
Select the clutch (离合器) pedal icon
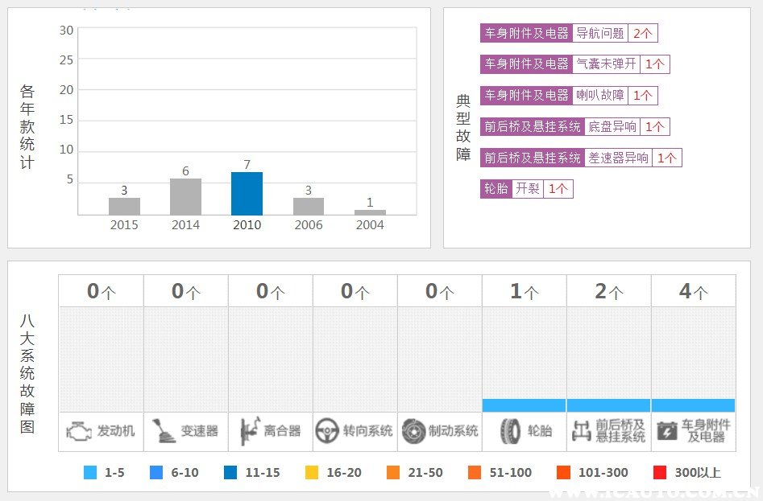(x=247, y=431)
